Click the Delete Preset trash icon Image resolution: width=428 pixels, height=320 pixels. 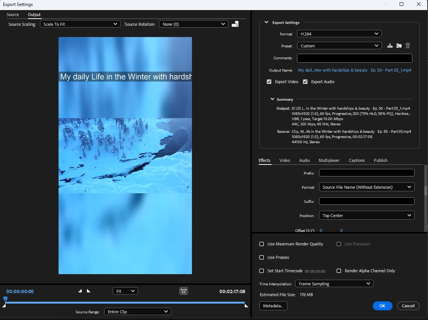coord(407,46)
